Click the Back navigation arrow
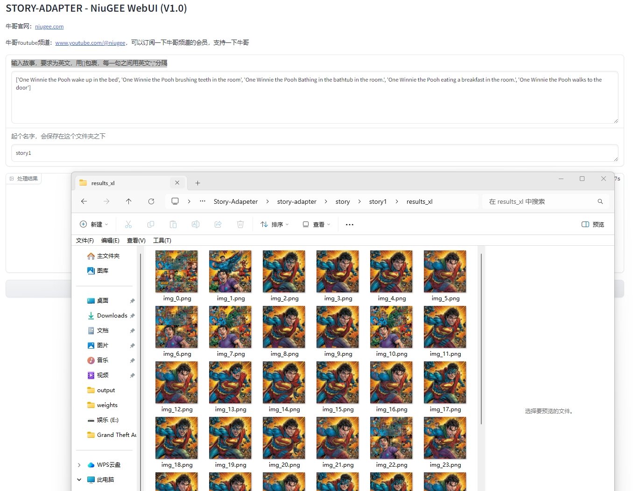The image size is (633, 491). pos(84,201)
